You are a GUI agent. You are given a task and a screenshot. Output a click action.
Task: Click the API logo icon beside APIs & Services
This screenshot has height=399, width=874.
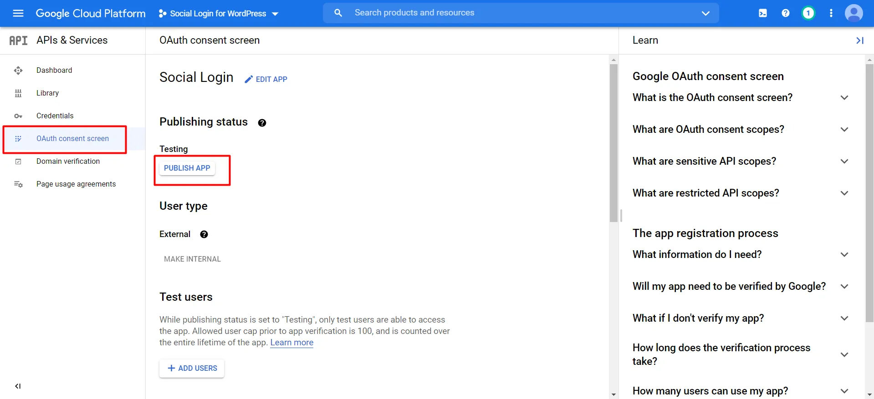click(18, 40)
